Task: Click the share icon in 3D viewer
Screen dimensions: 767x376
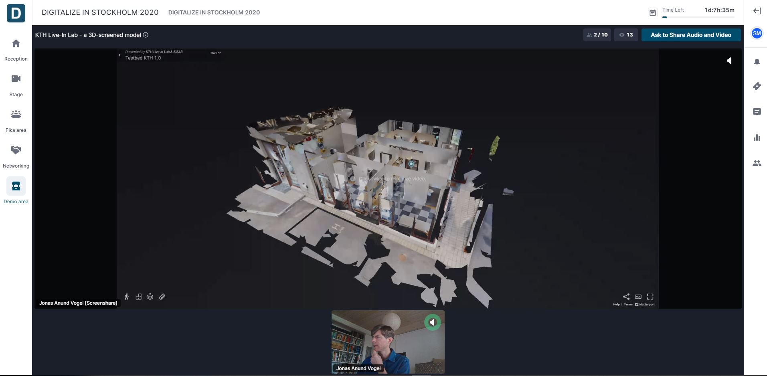Action: coord(626,297)
